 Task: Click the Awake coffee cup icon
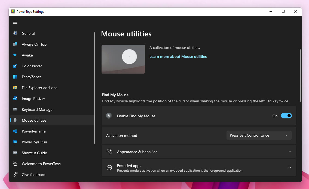tap(15, 55)
